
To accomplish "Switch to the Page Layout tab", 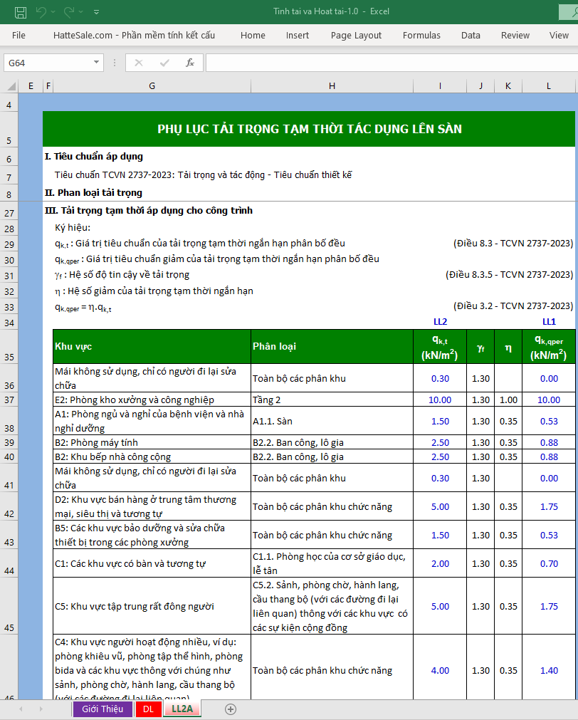I will tap(356, 36).
